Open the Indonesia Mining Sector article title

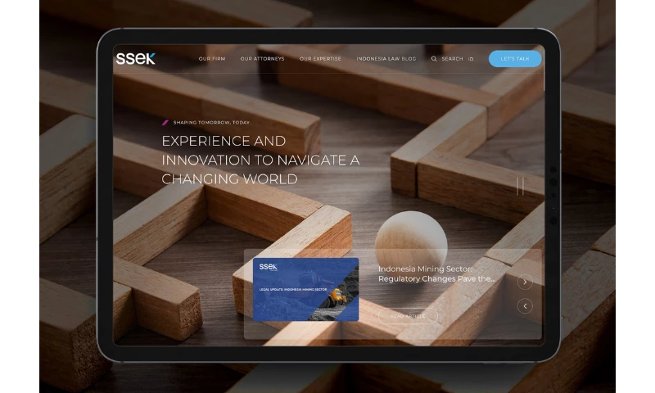coord(436,273)
